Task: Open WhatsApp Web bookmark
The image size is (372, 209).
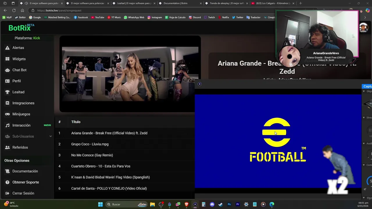Action: click(134, 17)
